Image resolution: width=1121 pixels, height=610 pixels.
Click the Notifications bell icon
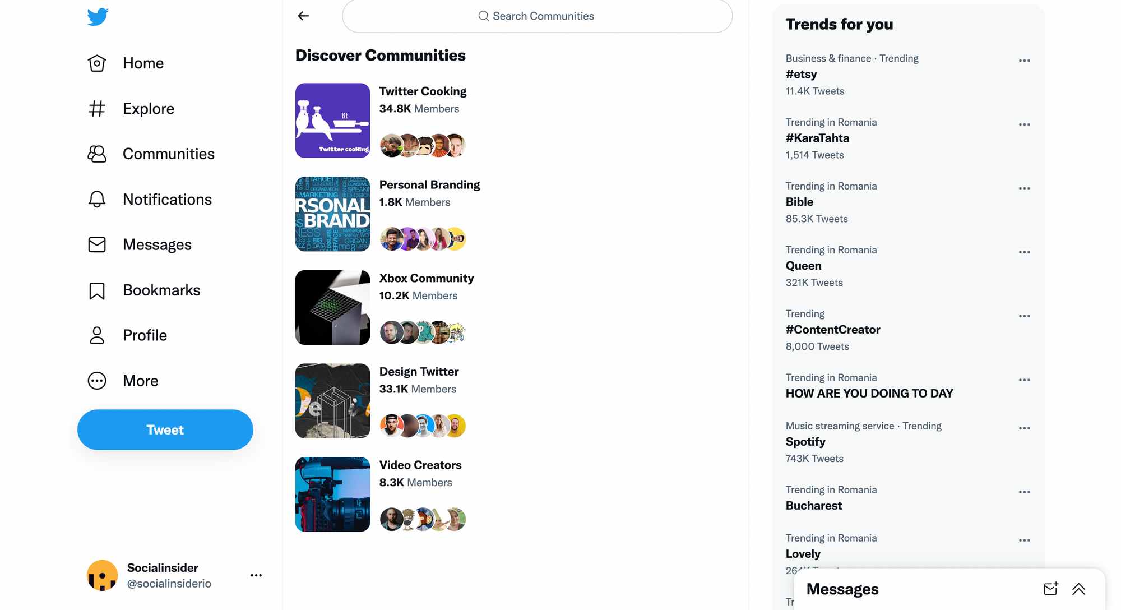pos(97,199)
